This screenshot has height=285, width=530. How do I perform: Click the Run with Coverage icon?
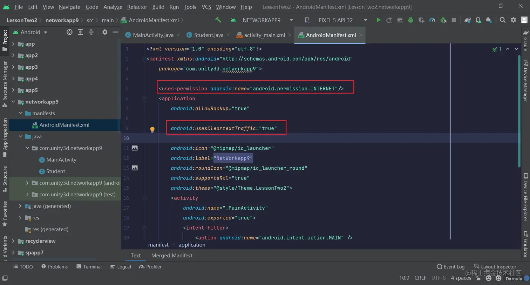click(421, 20)
